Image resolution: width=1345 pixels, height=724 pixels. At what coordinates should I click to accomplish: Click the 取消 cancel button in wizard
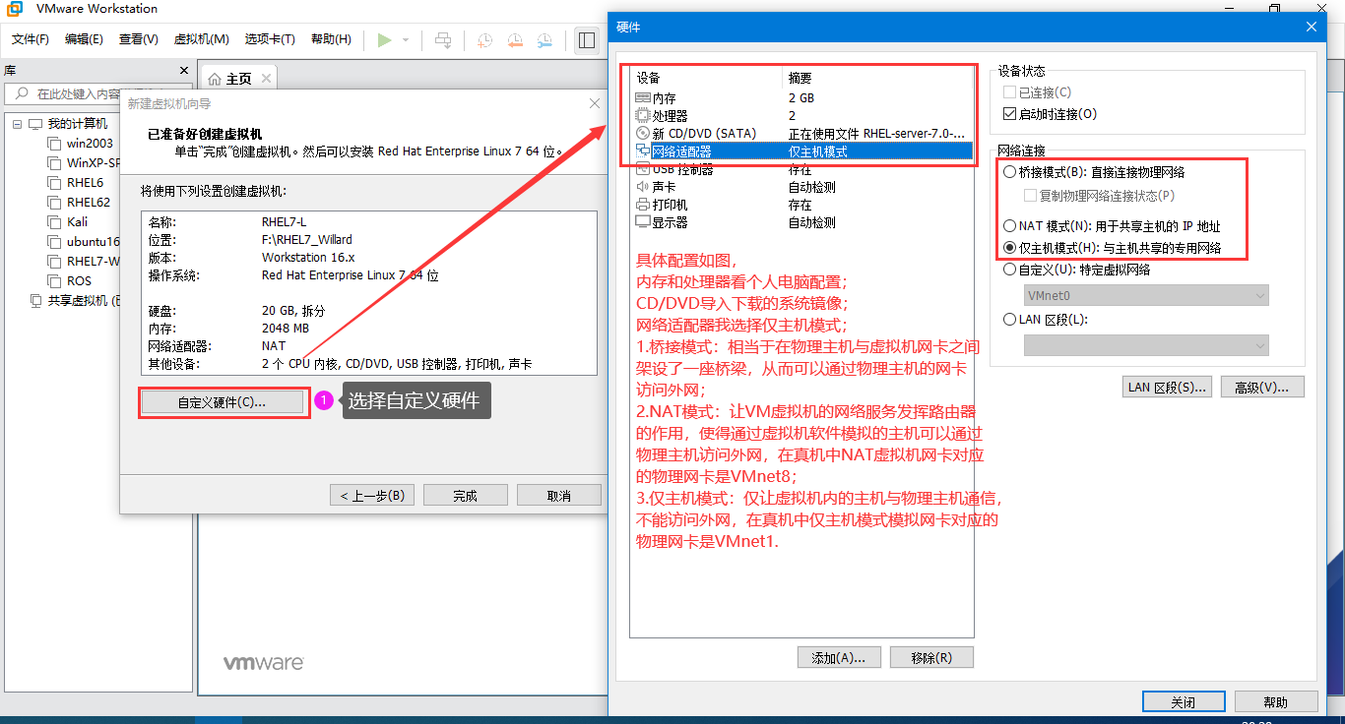(559, 495)
